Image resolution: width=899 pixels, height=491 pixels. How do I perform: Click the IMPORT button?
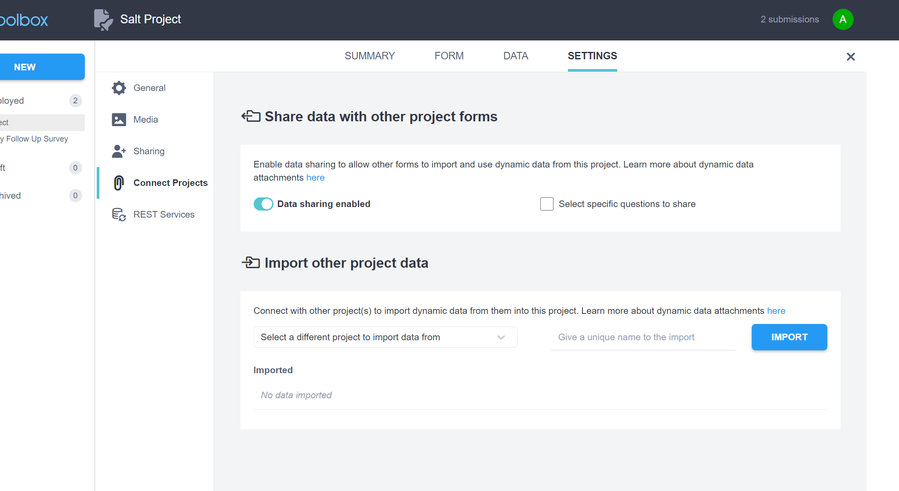point(789,337)
